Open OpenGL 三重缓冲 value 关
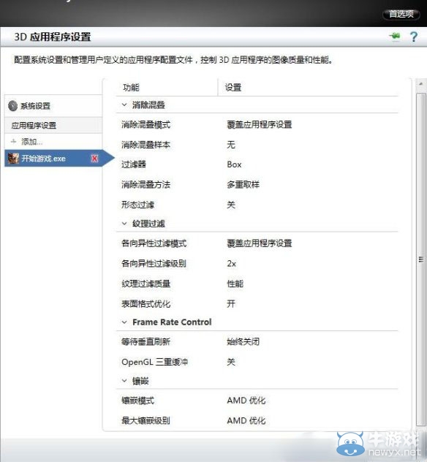Image resolution: width=427 pixels, height=462 pixels. (x=231, y=362)
